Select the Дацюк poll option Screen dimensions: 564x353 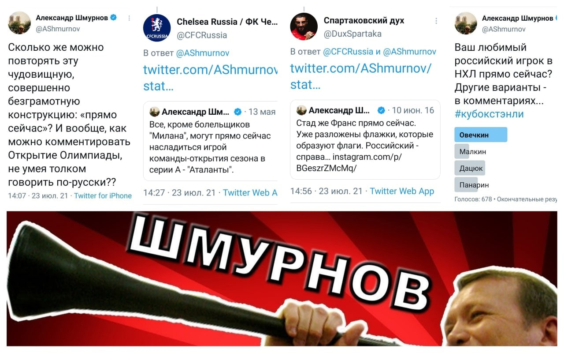point(469,168)
